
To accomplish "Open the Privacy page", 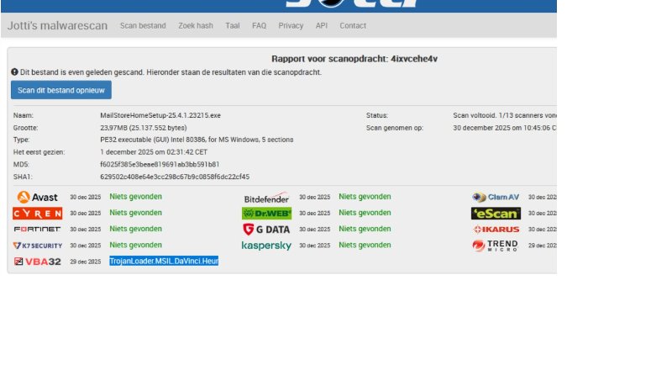I will [x=291, y=26].
